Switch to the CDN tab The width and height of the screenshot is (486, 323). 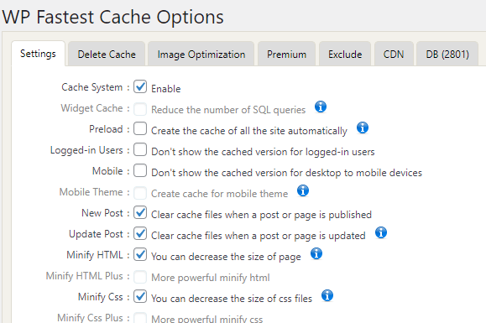tap(394, 55)
